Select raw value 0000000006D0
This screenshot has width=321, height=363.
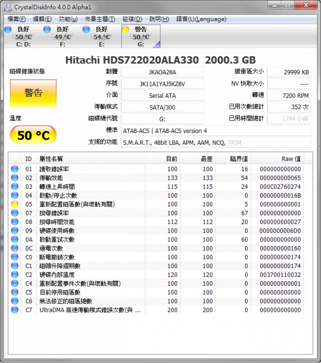click(x=280, y=231)
